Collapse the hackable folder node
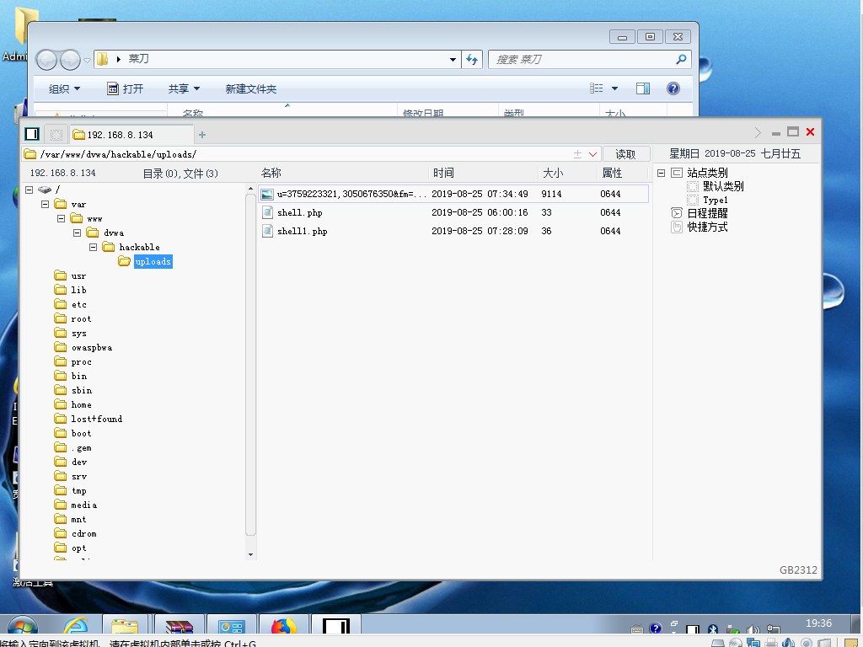 pos(93,247)
